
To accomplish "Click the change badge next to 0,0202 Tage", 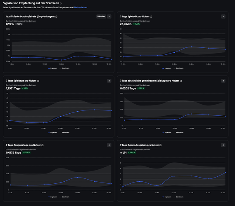I will point(141,88).
